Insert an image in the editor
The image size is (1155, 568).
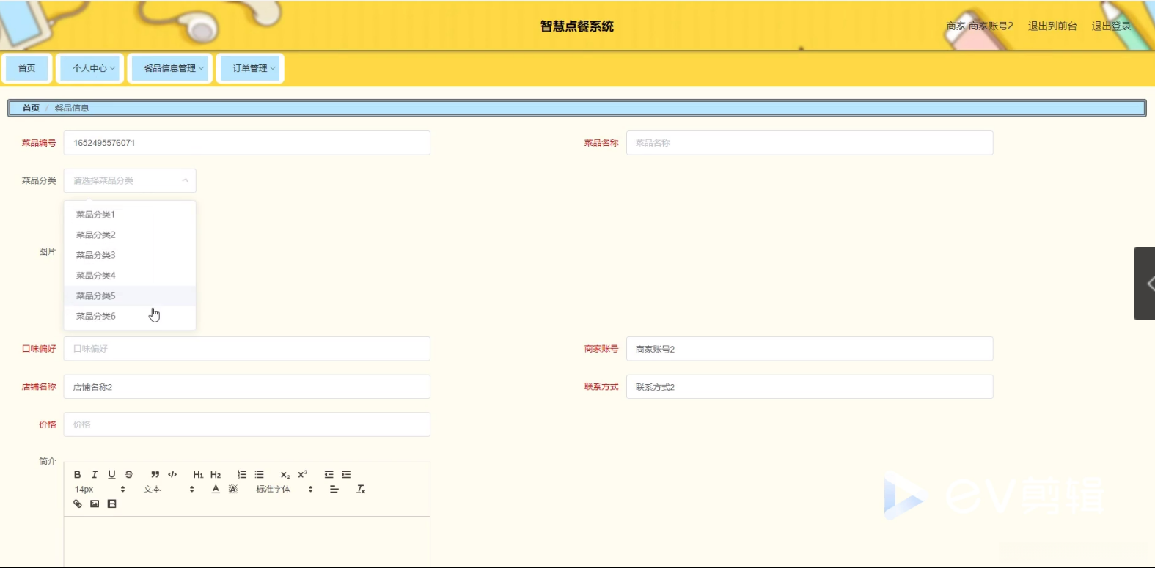(95, 504)
